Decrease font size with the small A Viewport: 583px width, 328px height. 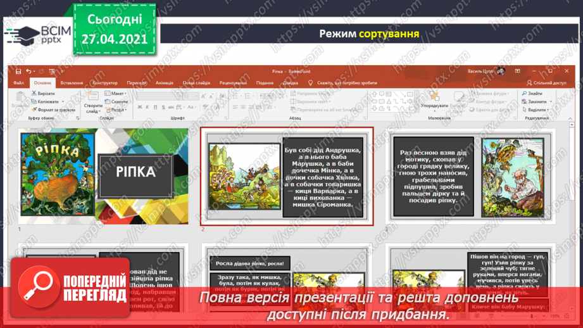[x=211, y=96]
